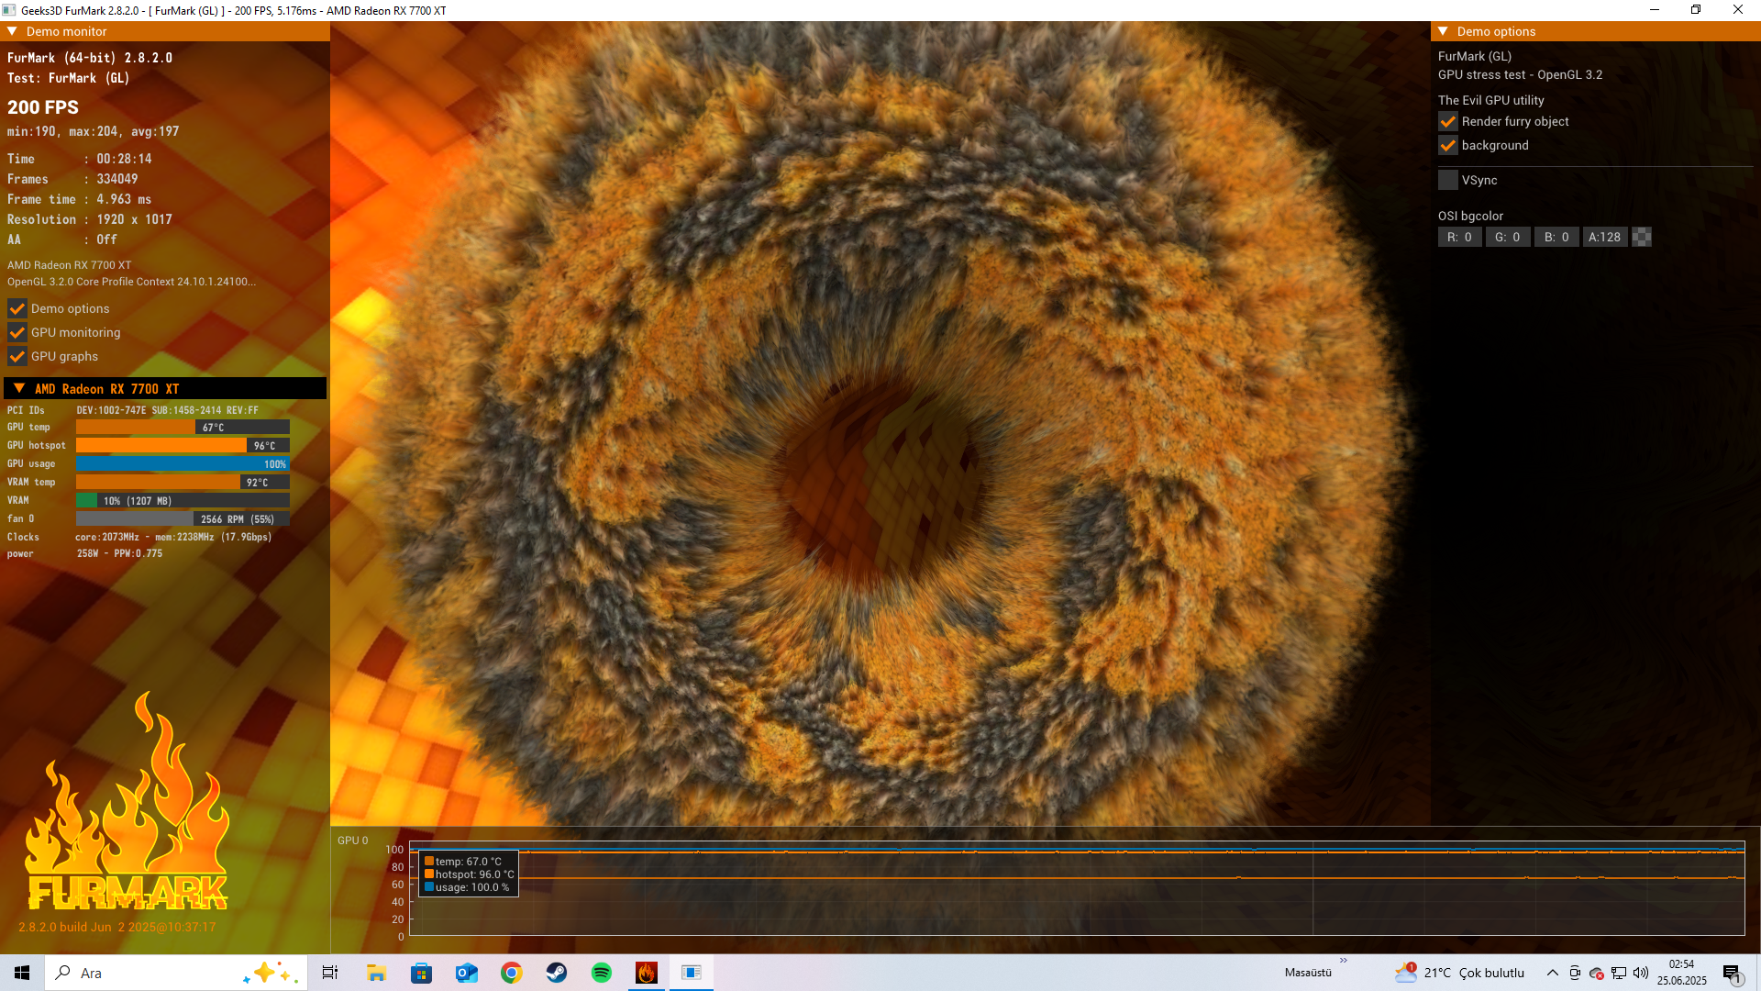
Task: Click the power 258W - PPW:0.775 value
Action: pos(119,553)
